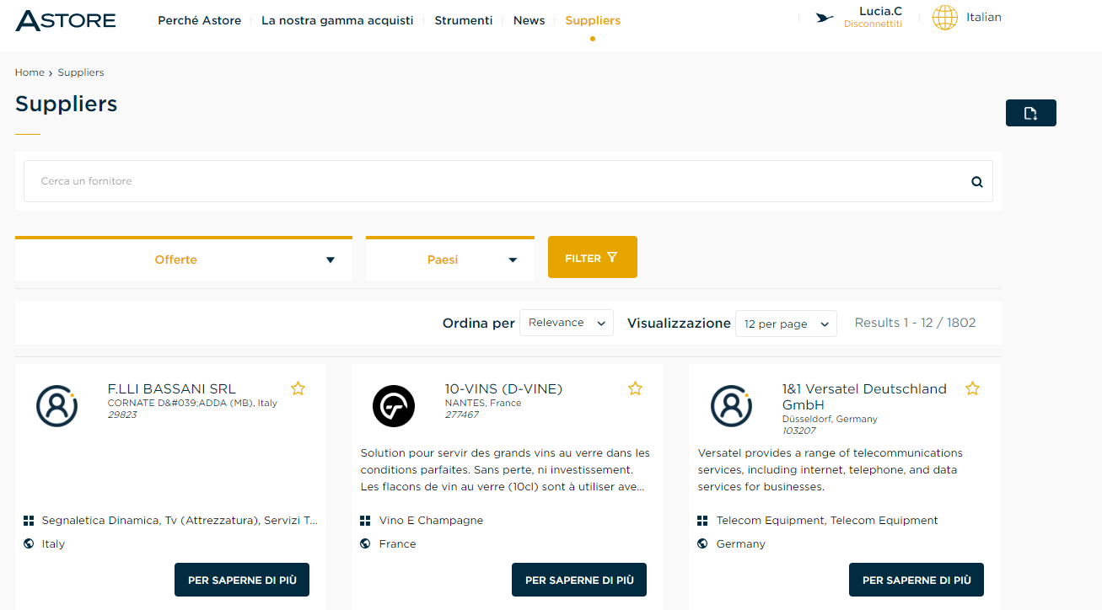Click the supplier ID 29823
Screen dimensions: 1102x610
(x=122, y=415)
